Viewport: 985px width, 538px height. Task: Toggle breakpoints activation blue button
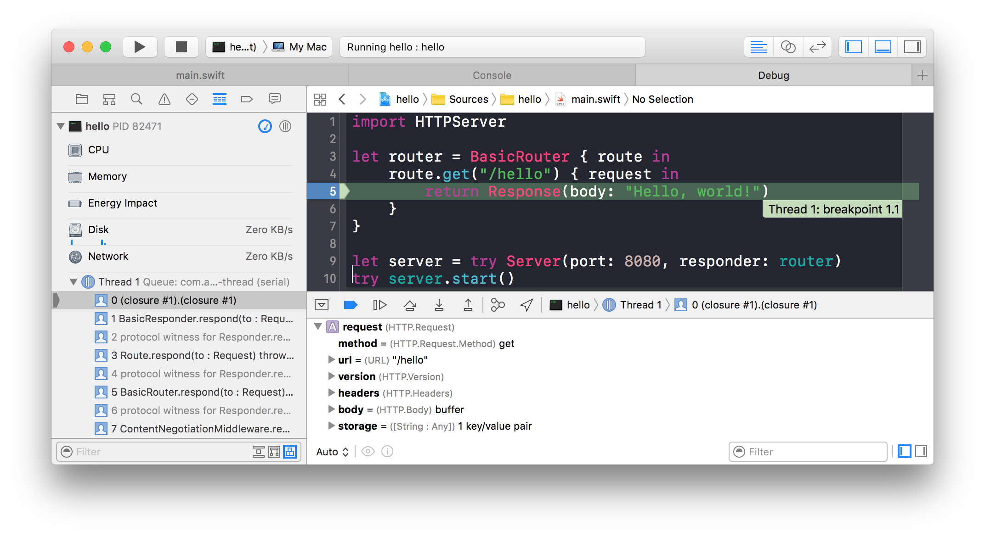pos(351,305)
